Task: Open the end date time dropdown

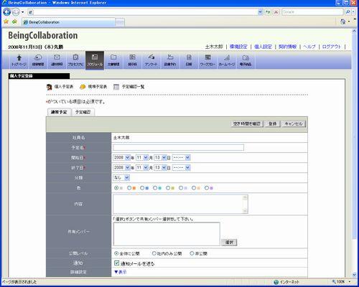Action: click(181, 168)
